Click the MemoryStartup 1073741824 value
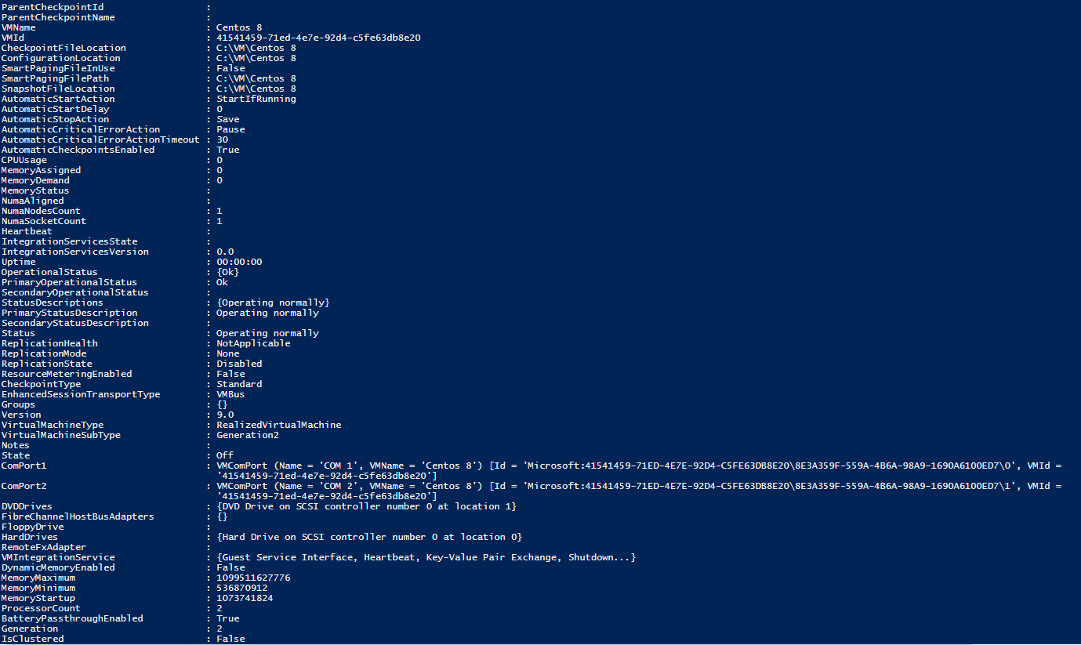The image size is (1081, 645). pyautogui.click(x=245, y=598)
